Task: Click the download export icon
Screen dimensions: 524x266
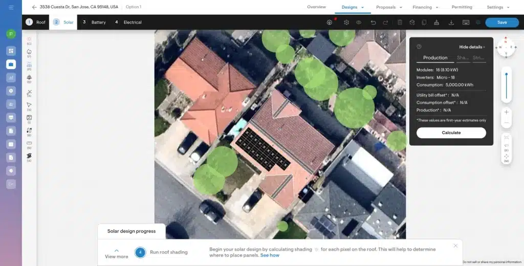Action: click(x=451, y=23)
